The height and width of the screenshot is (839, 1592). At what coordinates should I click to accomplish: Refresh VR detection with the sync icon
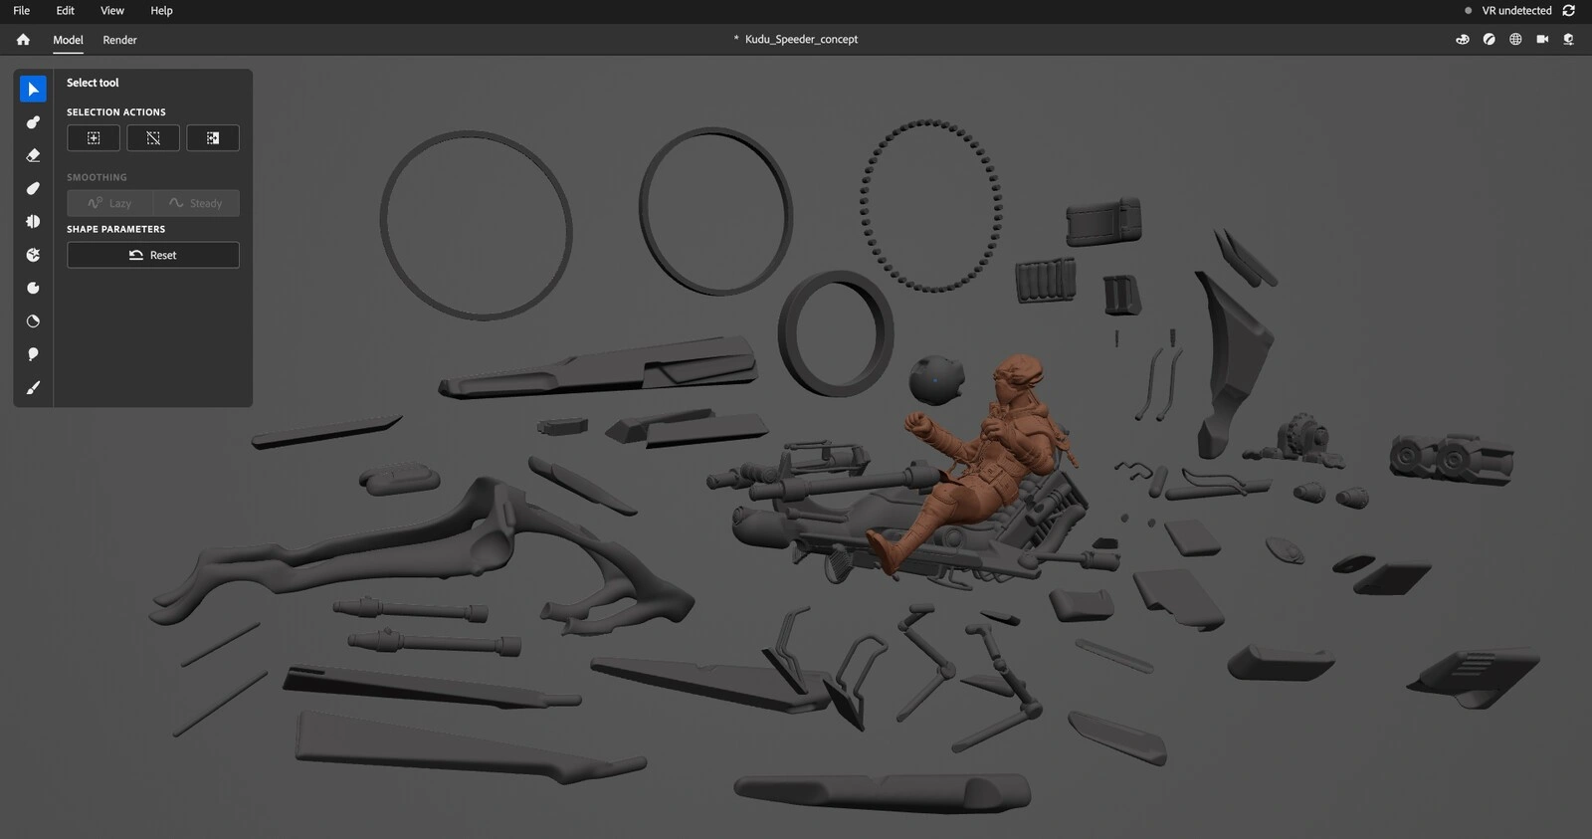tap(1569, 11)
